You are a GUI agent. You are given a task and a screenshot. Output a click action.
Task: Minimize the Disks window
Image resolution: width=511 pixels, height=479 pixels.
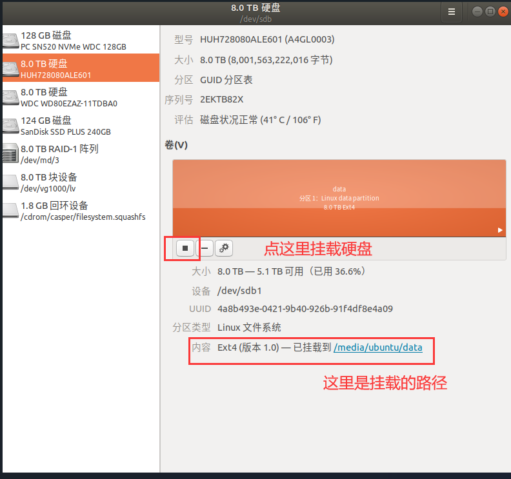click(477, 12)
